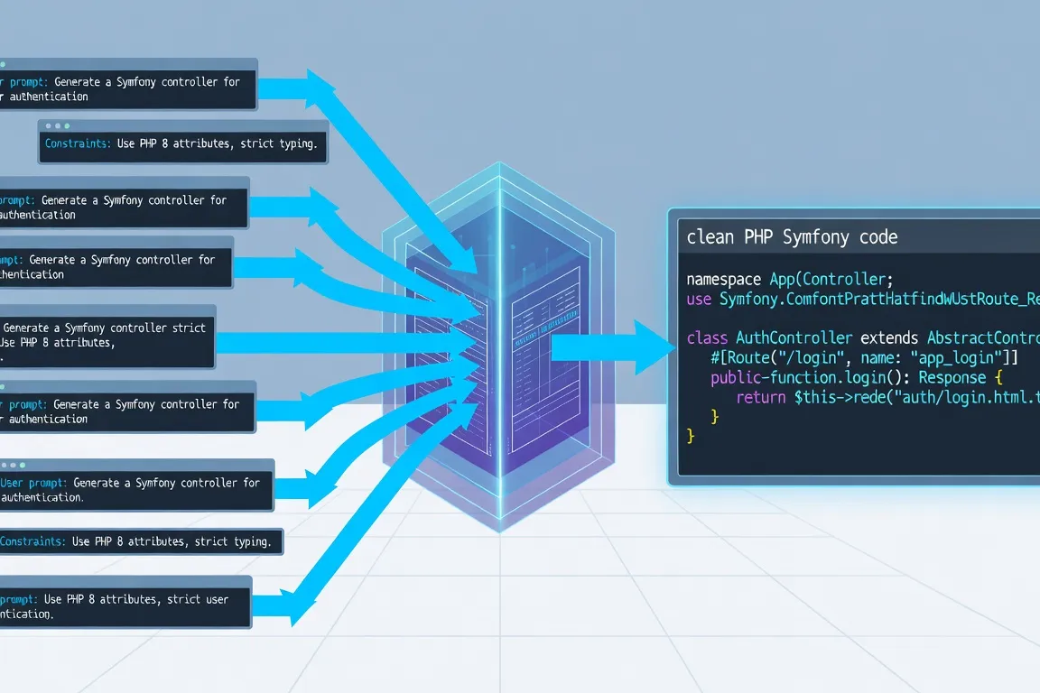Viewport: 1040px width, 693px height.
Task: Click the "/login" route path string
Action: [x=810, y=357]
